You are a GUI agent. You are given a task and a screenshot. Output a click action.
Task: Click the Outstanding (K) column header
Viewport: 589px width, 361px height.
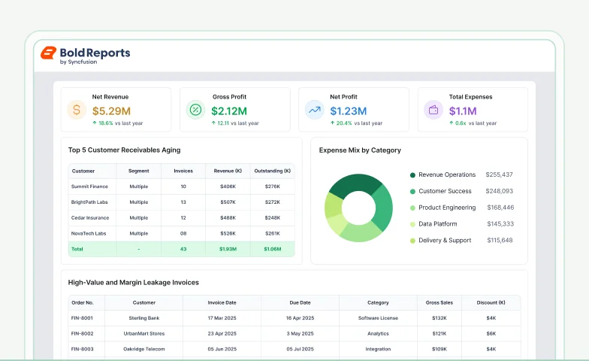(x=272, y=171)
